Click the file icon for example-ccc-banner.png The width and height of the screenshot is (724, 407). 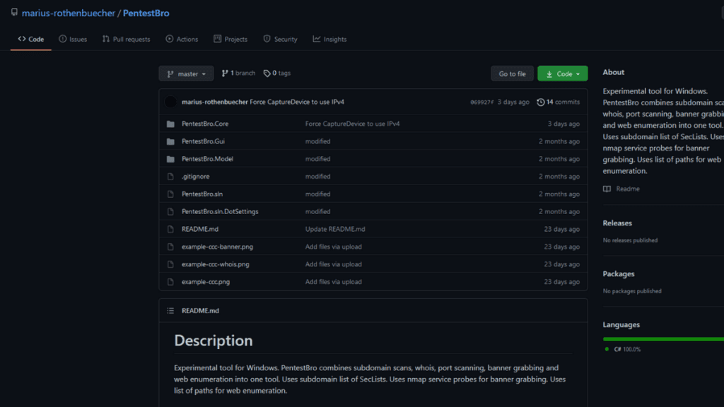click(x=170, y=247)
